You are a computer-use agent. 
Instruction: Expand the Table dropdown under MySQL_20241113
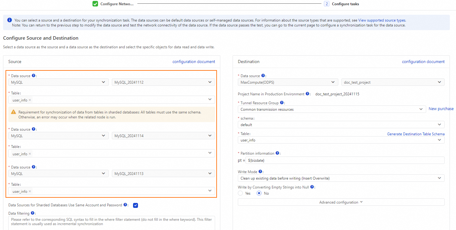(112, 191)
